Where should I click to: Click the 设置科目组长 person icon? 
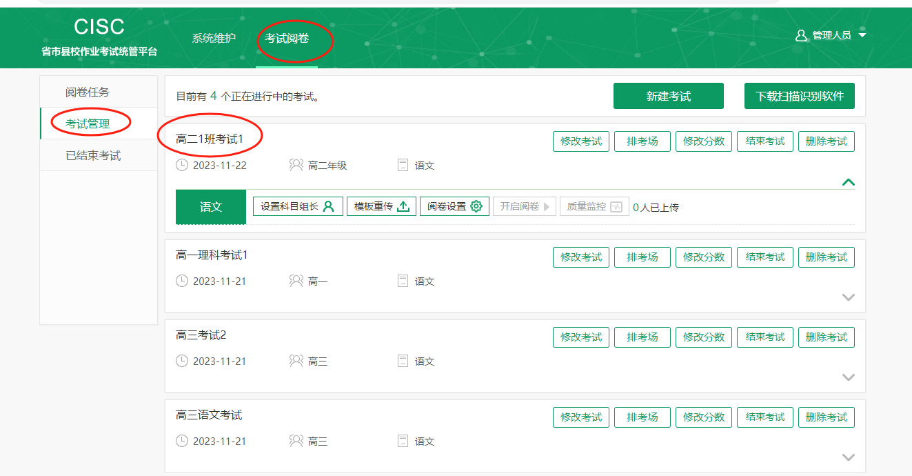pos(329,206)
